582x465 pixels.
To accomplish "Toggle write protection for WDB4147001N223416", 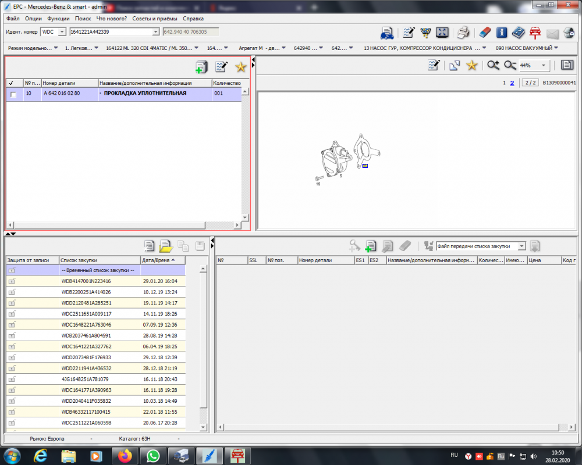I will coord(12,281).
